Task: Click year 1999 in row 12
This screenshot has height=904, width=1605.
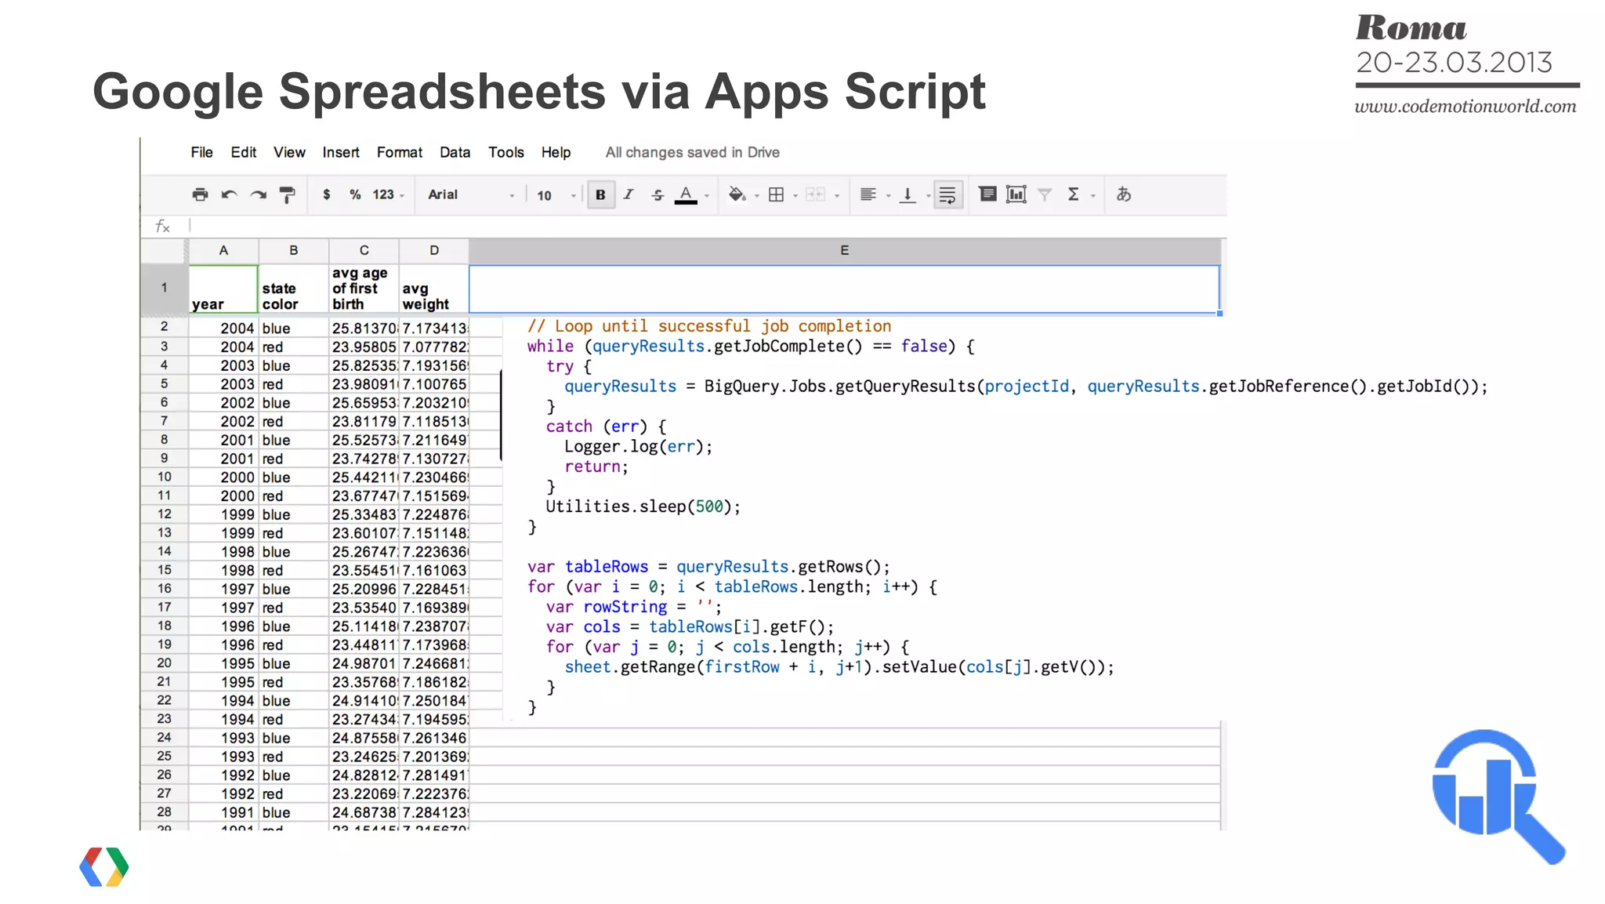Action: (223, 514)
